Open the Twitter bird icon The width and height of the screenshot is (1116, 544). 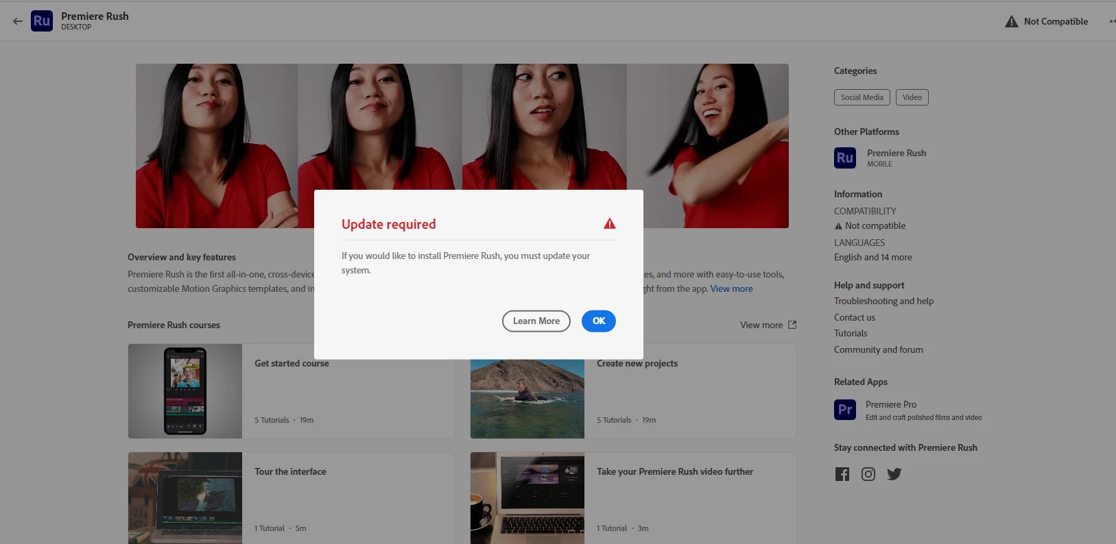pos(894,474)
